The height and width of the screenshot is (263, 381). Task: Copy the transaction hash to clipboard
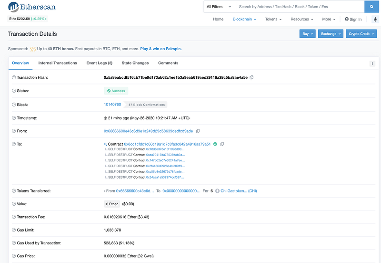point(251,77)
